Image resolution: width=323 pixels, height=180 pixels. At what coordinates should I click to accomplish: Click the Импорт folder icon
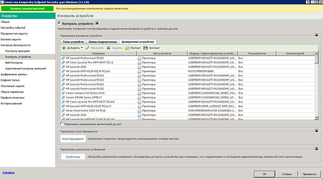coord(127,48)
